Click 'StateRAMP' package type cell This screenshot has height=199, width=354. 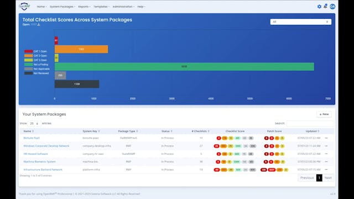coord(128,154)
